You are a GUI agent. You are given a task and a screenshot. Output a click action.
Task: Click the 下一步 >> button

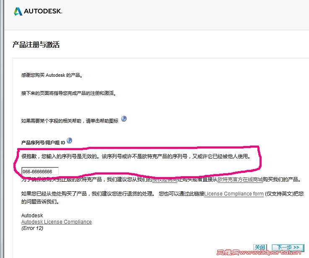288,247
